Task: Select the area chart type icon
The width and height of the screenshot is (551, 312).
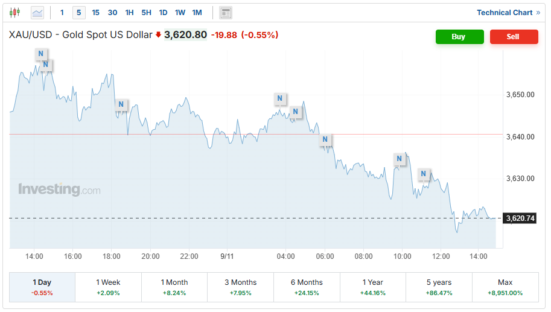Action: click(x=37, y=12)
